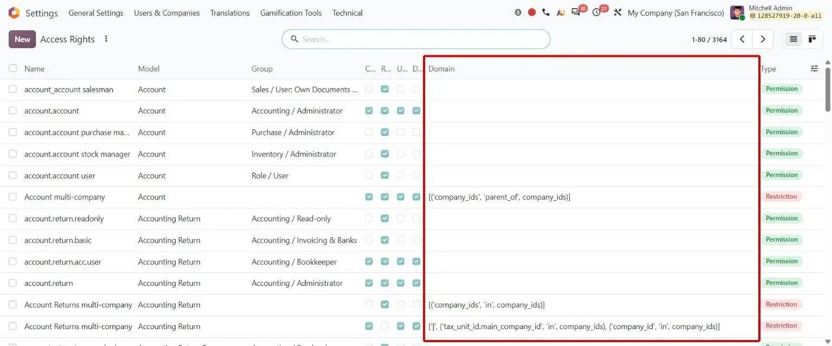Click the search magnifier icon

(x=295, y=39)
